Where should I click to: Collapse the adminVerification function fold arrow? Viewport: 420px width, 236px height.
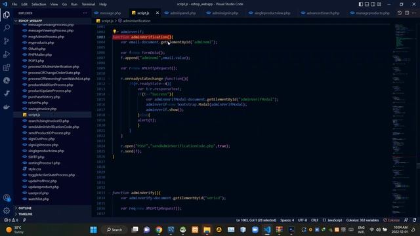[110, 37]
